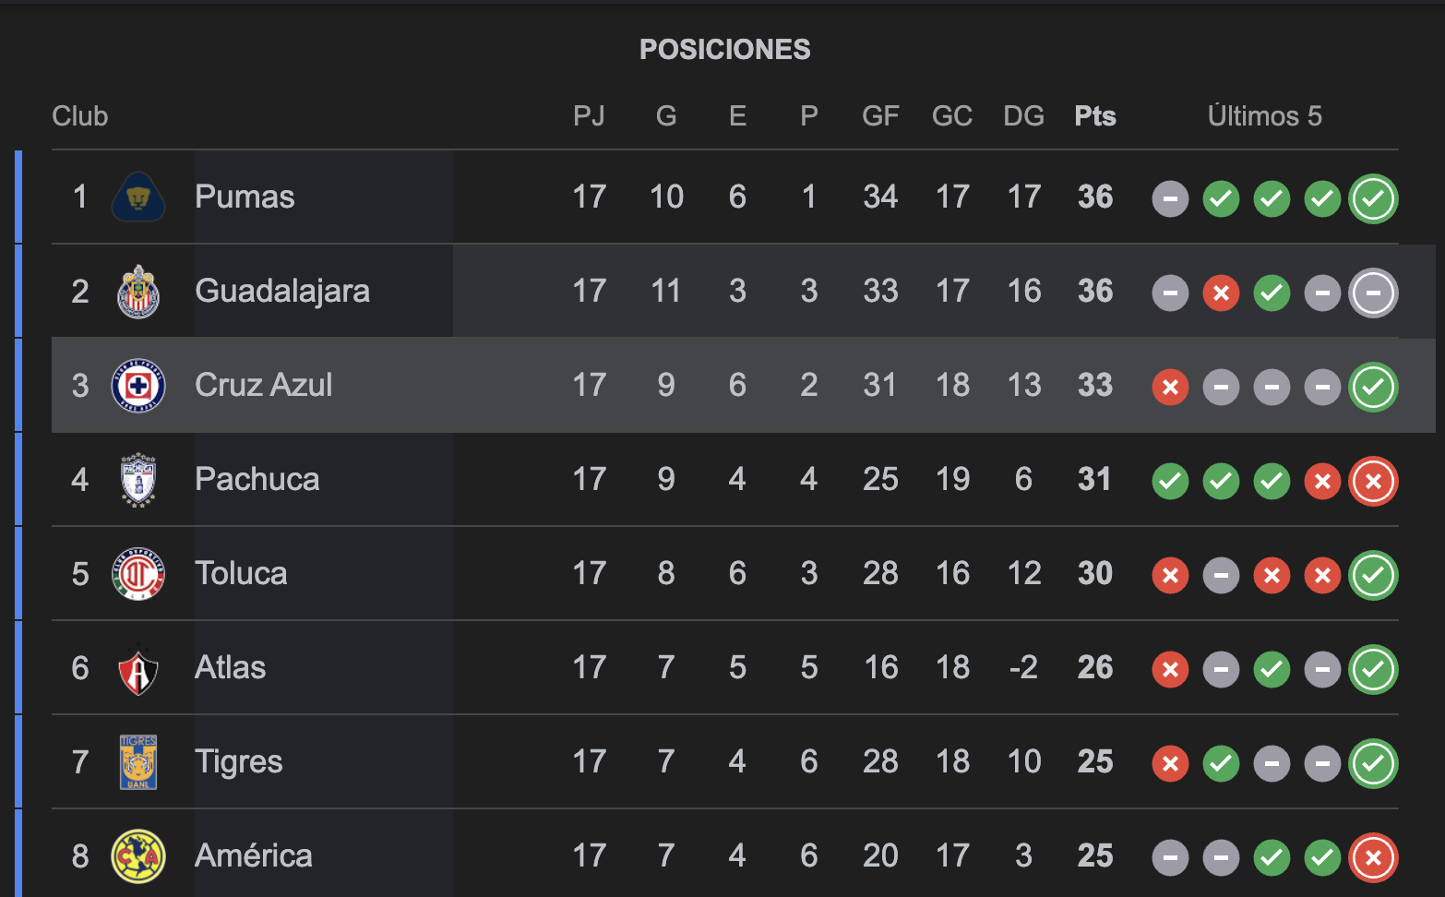This screenshot has width=1445, height=897.
Task: Click the DG column header
Action: pos(1023,116)
